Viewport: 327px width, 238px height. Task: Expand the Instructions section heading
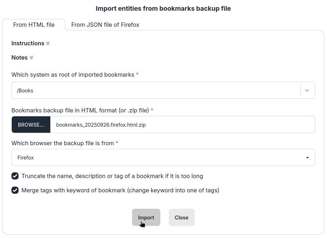coord(28,43)
